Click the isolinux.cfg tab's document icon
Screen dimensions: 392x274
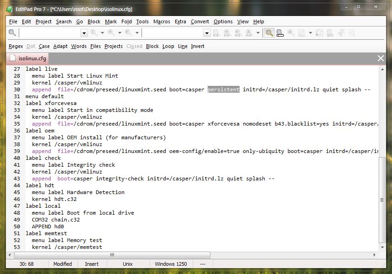point(12,58)
